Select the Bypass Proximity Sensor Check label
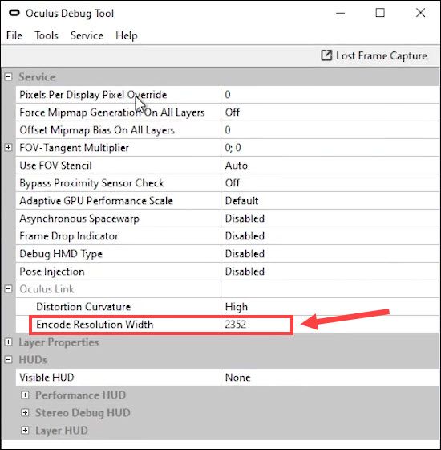 [x=91, y=183]
